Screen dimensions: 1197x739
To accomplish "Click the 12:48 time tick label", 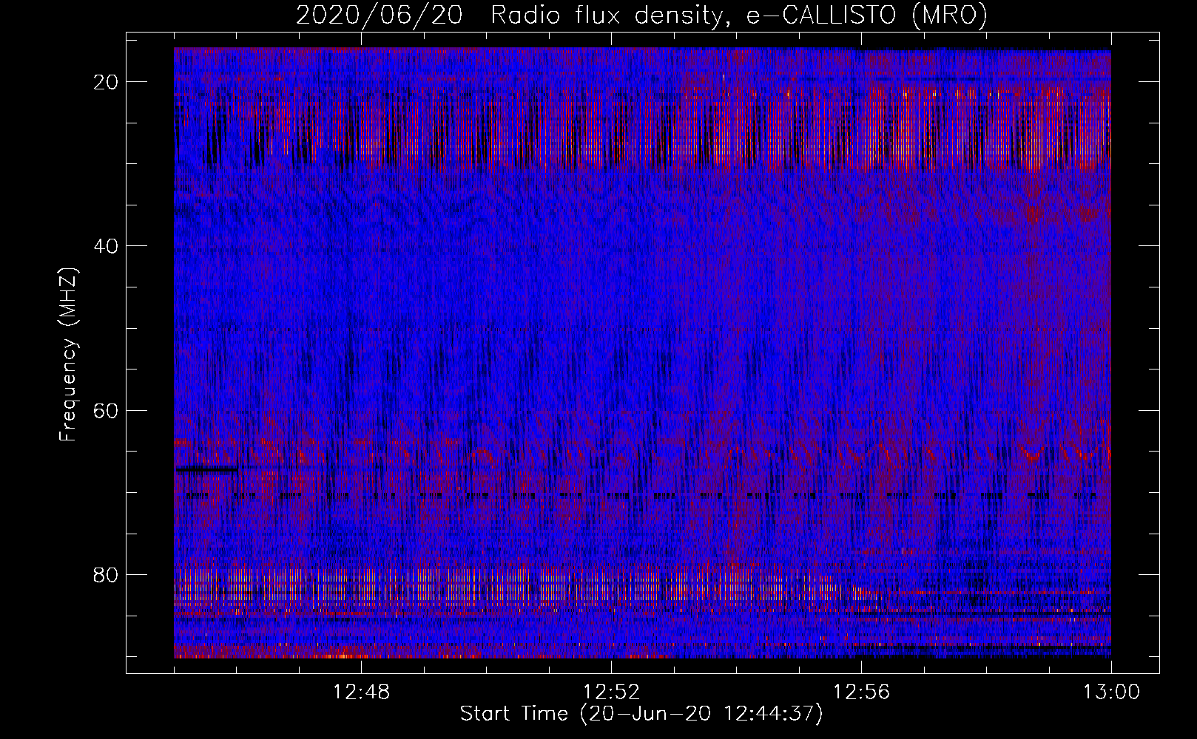I will 362,692.
